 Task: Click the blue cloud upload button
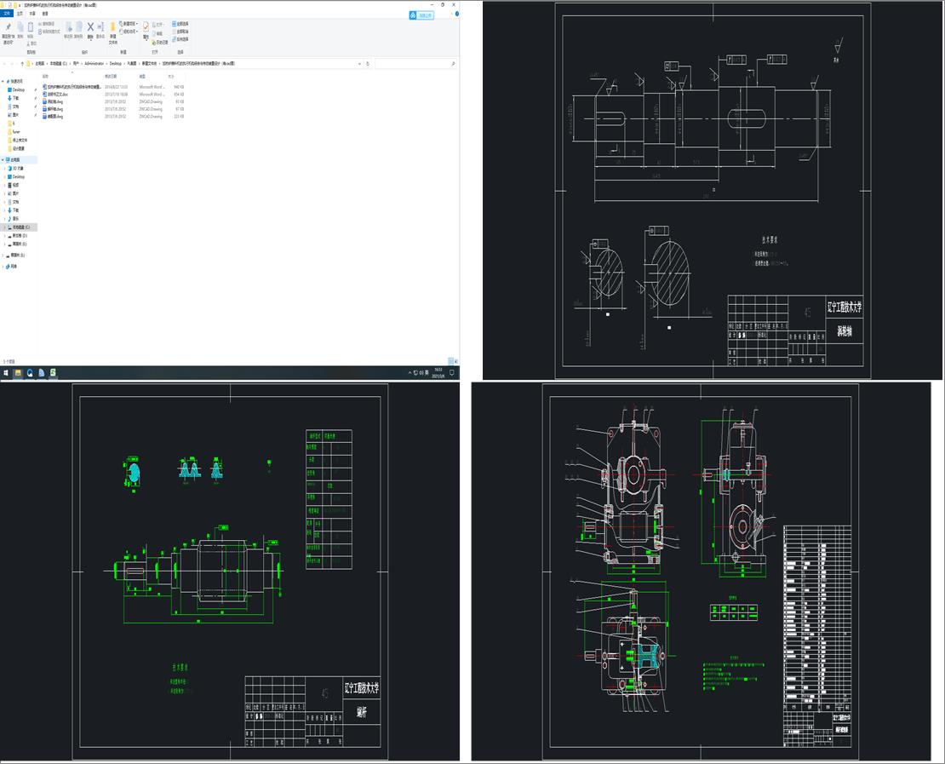(421, 14)
